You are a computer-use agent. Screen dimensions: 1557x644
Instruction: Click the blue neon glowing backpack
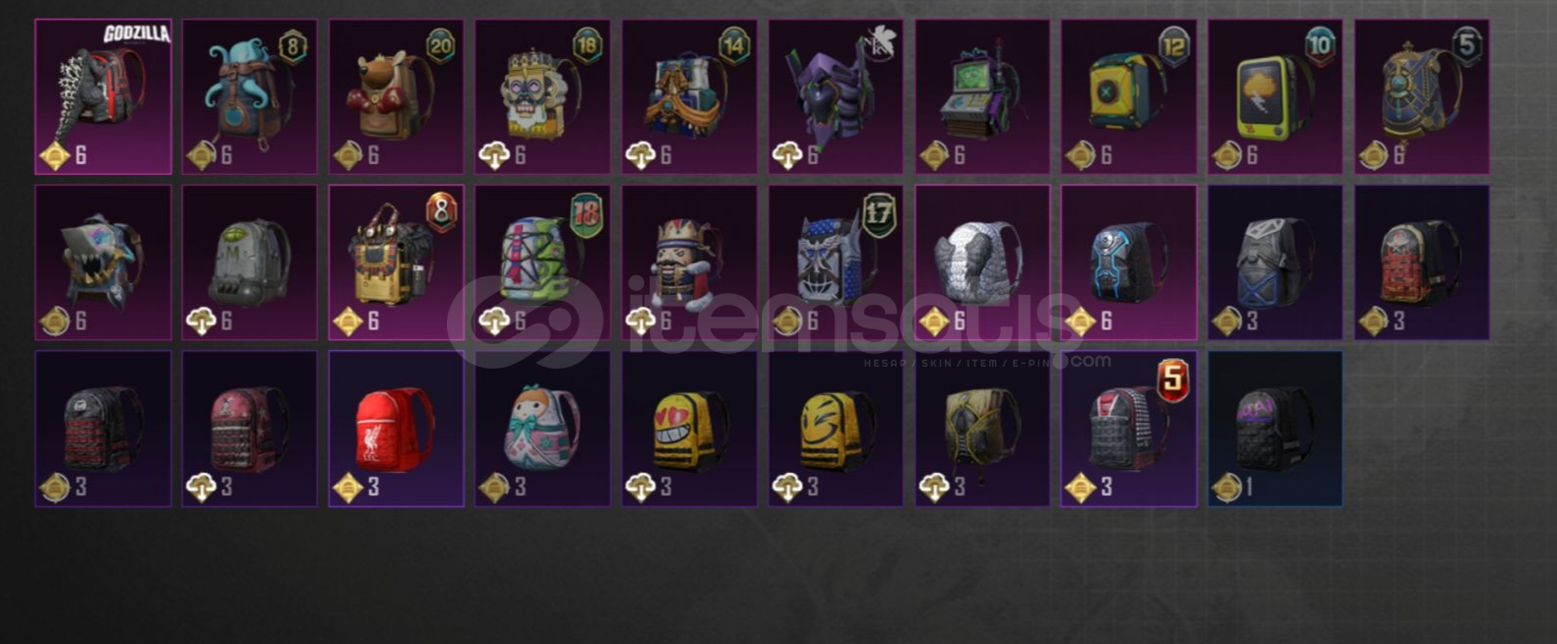click(x=1129, y=263)
